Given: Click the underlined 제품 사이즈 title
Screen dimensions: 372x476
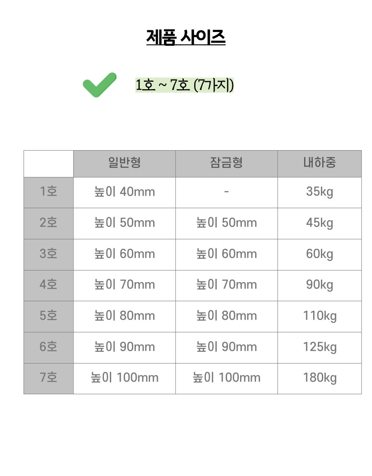Looking at the screenshot, I should pos(186,37).
